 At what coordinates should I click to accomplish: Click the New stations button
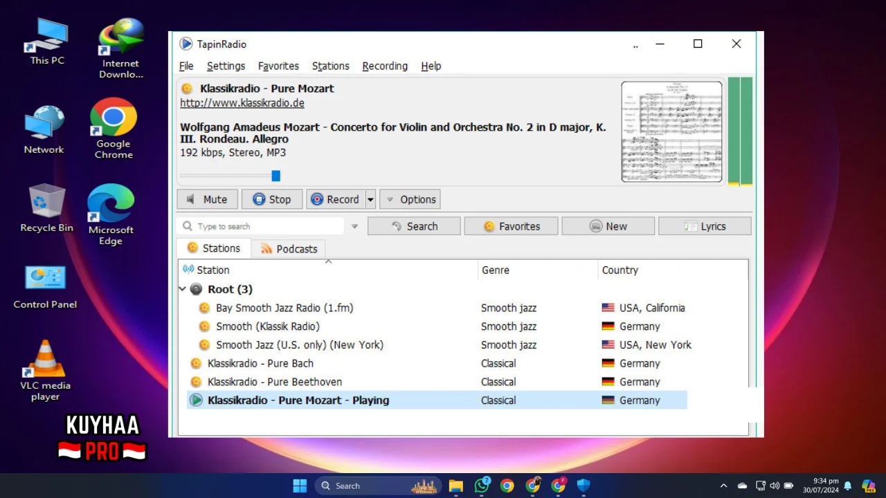pos(608,226)
